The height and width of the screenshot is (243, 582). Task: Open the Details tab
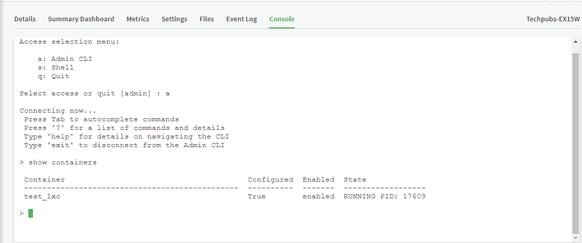point(25,19)
